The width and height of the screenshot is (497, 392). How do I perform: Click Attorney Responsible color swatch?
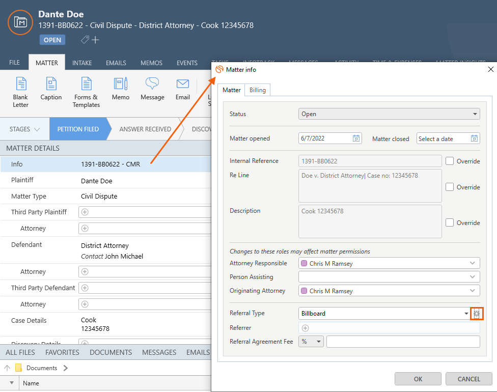(x=304, y=263)
